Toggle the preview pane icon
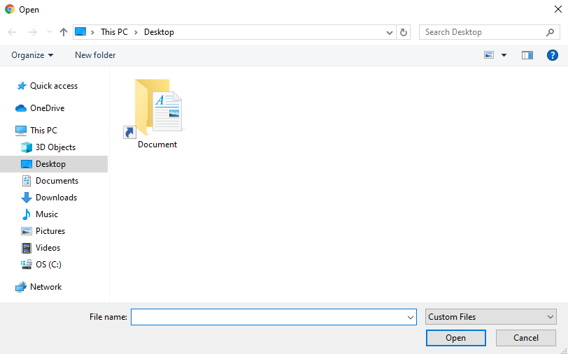This screenshot has height=354, width=568. [527, 55]
